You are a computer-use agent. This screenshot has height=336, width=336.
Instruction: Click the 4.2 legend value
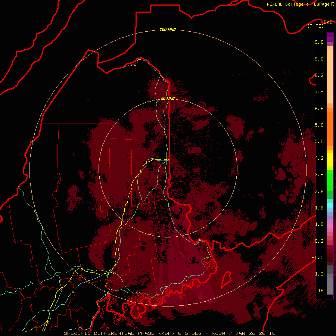pyautogui.click(x=319, y=158)
